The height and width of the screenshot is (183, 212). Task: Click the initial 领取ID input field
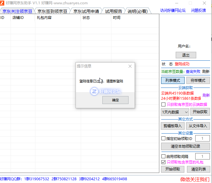click(x=202, y=138)
